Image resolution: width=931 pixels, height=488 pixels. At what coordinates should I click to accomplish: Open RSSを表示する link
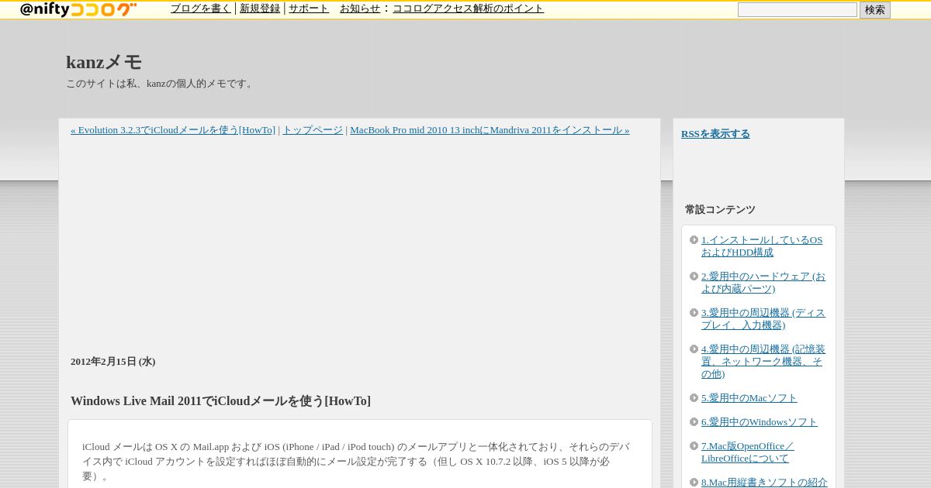click(715, 134)
